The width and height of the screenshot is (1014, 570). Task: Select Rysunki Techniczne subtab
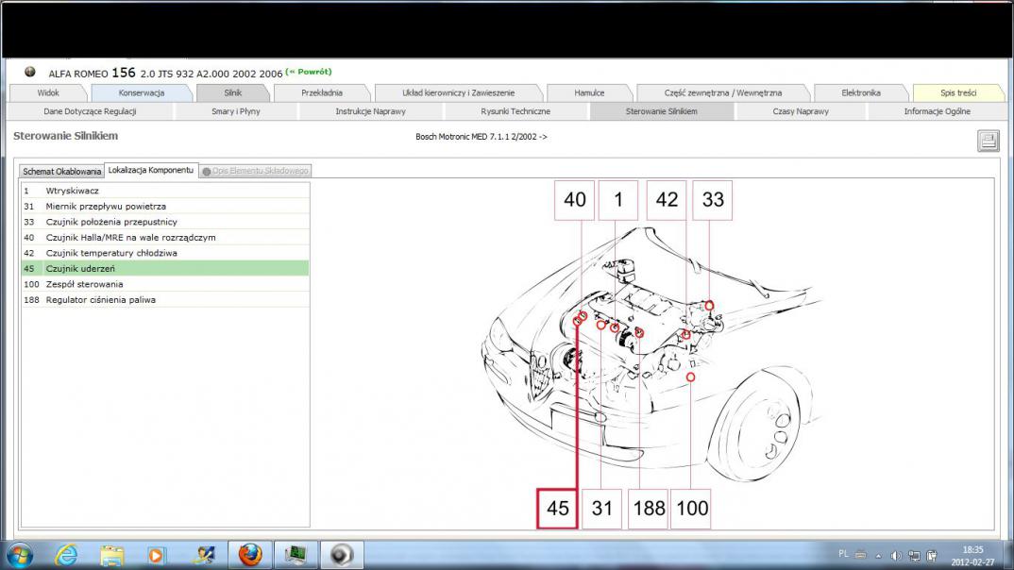click(x=515, y=111)
